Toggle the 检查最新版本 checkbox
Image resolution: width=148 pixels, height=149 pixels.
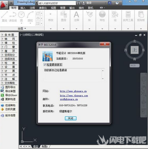45,65
